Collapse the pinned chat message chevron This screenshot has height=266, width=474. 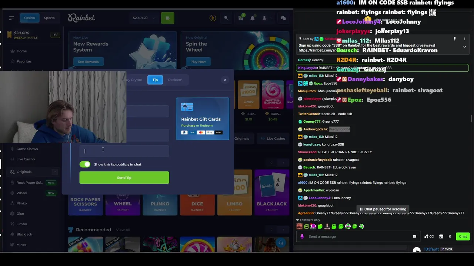click(464, 47)
